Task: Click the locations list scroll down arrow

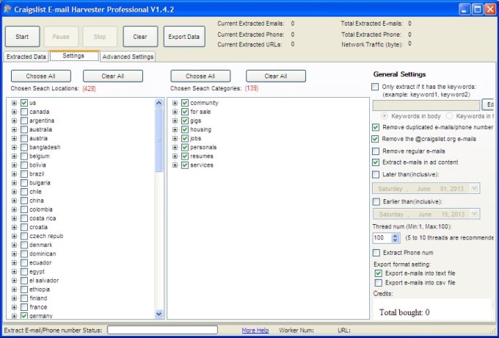Action: click(159, 314)
